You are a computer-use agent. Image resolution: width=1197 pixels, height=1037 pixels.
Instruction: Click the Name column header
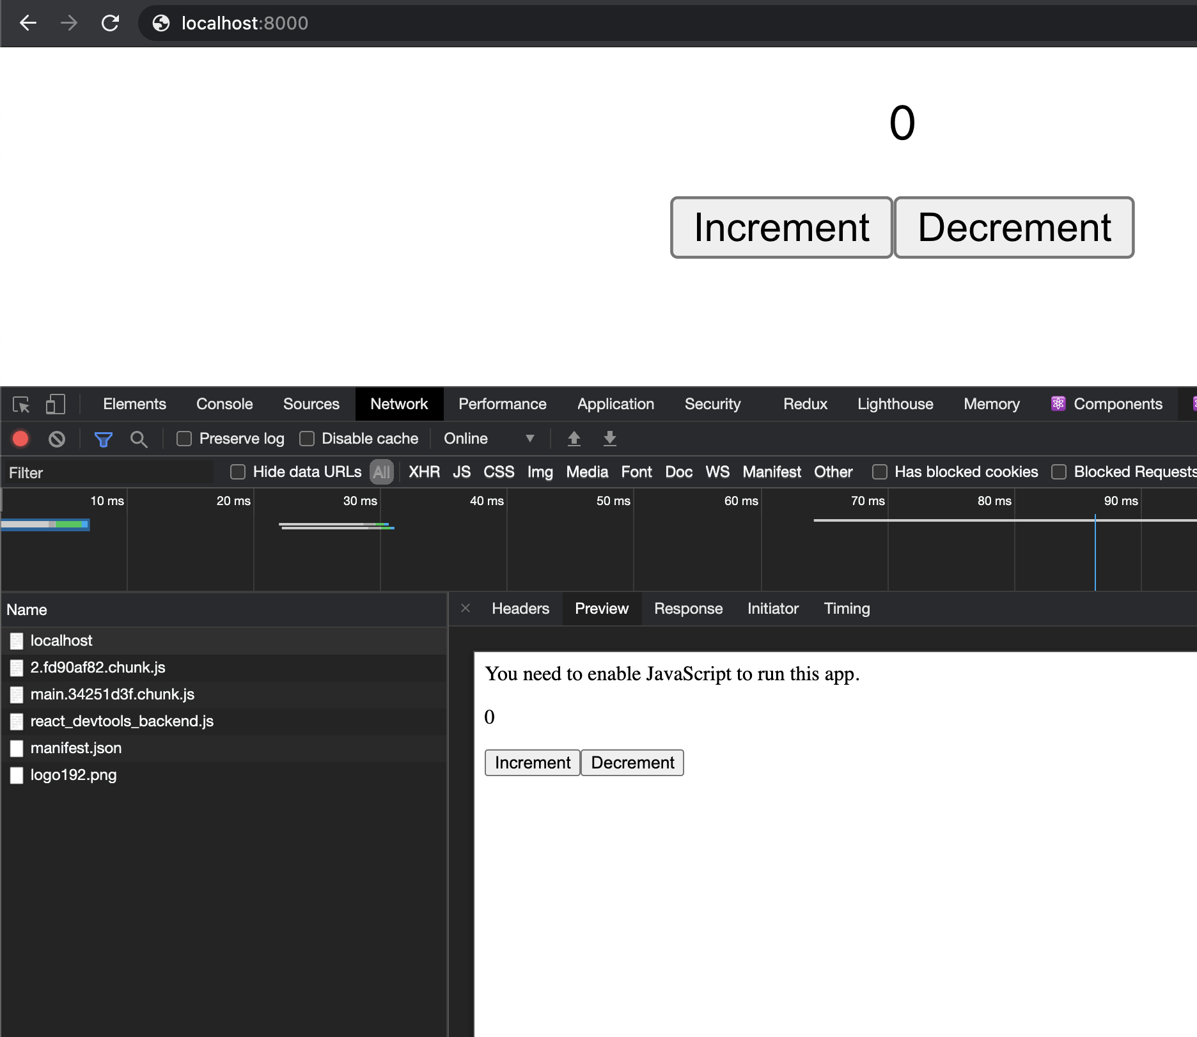tap(224, 610)
